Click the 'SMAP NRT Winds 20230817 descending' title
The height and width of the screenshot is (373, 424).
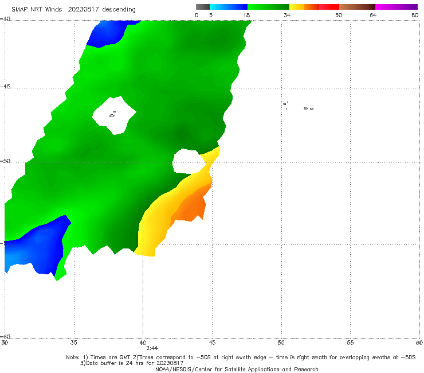pos(73,9)
